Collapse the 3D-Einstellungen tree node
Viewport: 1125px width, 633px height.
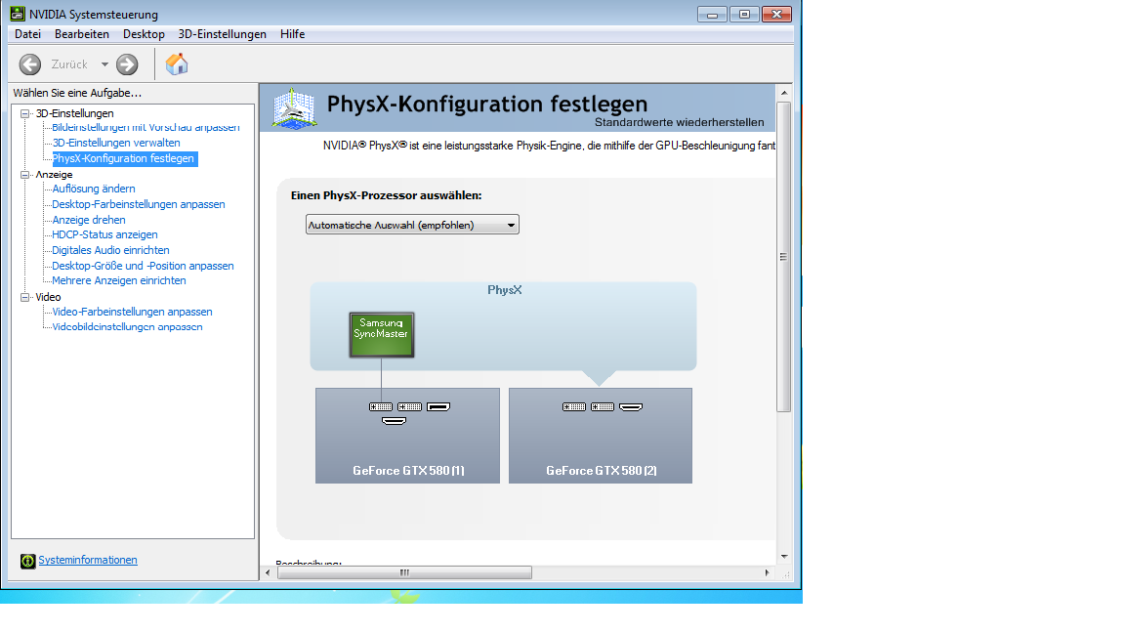(x=25, y=113)
